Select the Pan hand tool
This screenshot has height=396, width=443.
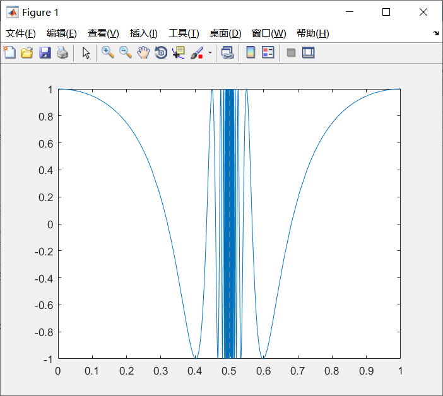click(x=143, y=52)
